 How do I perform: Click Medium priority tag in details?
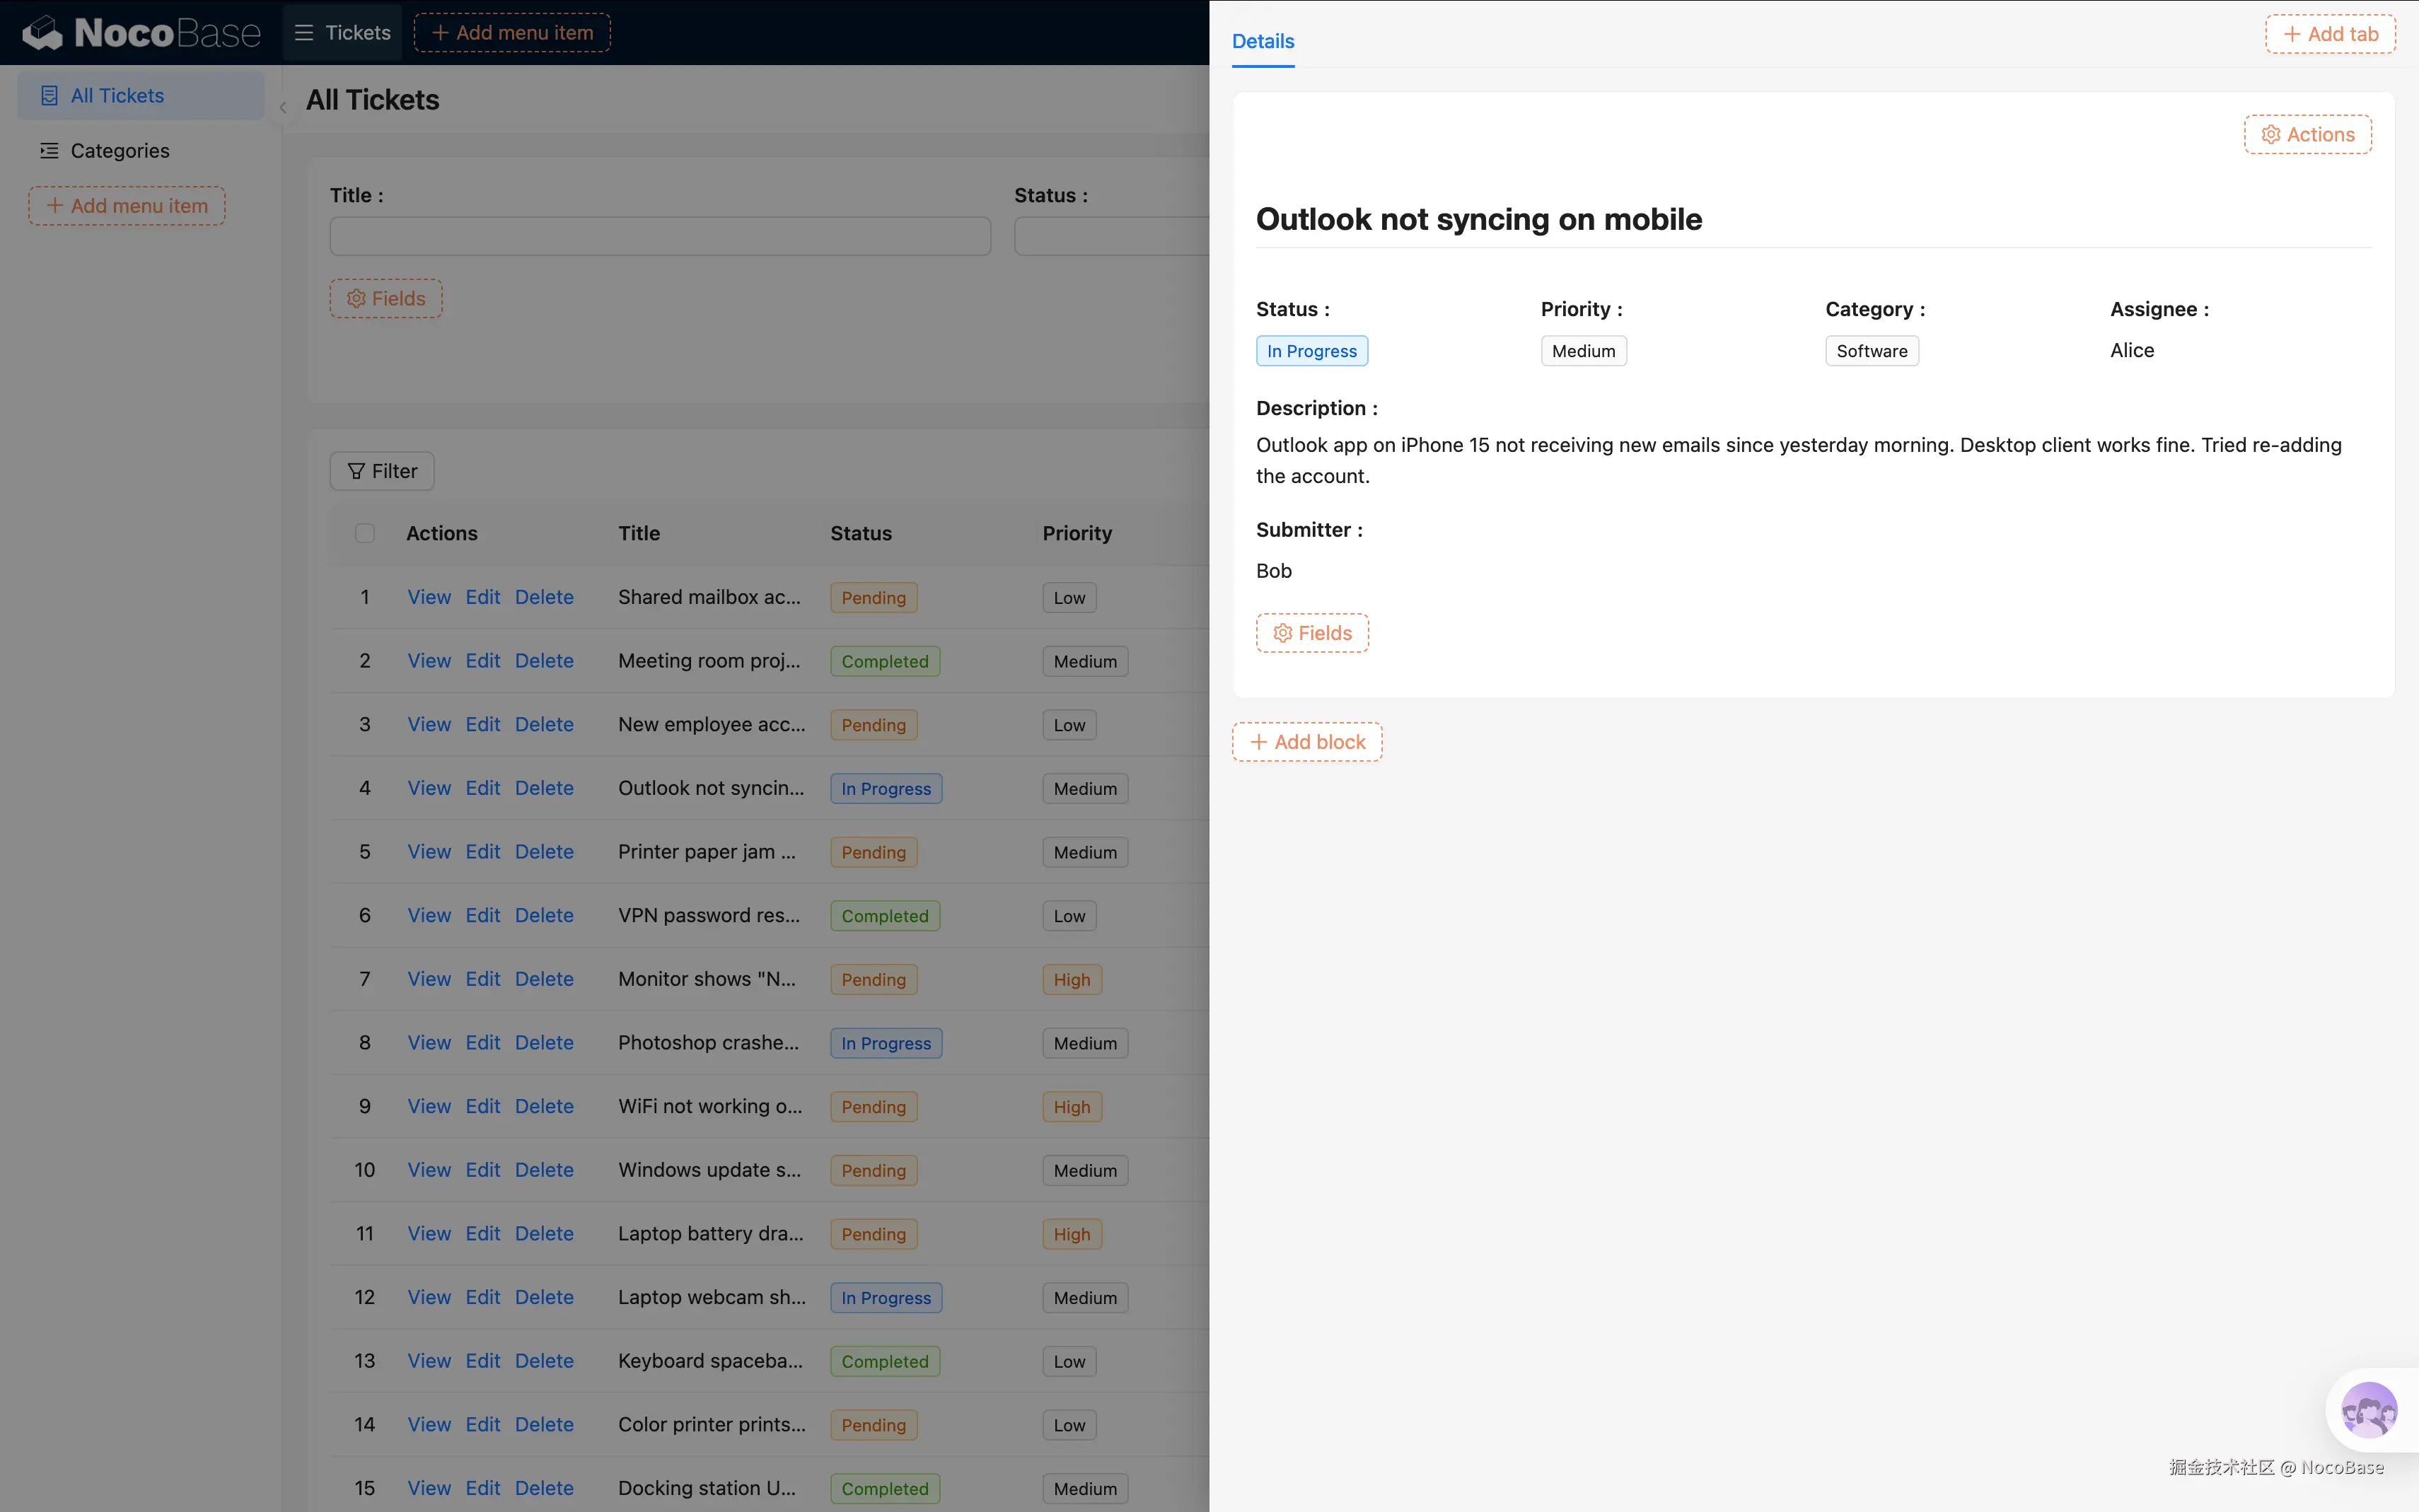tap(1584, 351)
